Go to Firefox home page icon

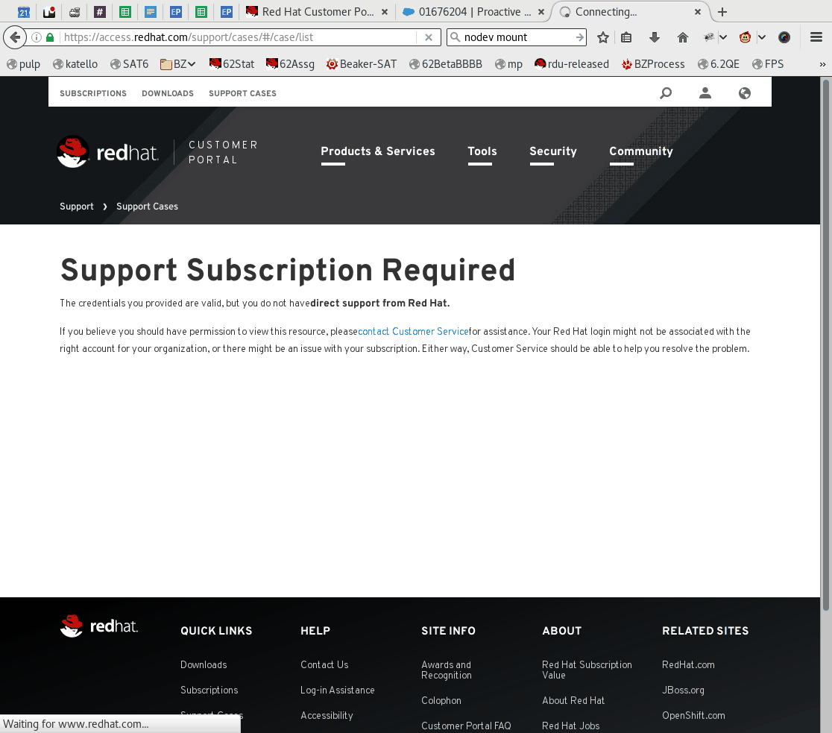click(x=682, y=37)
